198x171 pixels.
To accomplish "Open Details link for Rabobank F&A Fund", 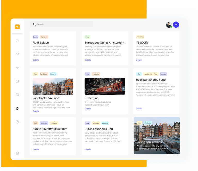I will [36, 111].
